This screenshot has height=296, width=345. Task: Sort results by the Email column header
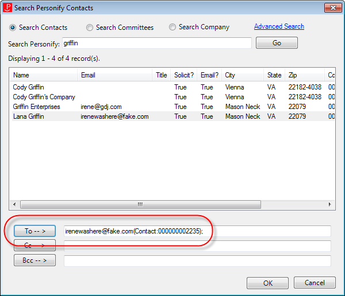[114, 75]
